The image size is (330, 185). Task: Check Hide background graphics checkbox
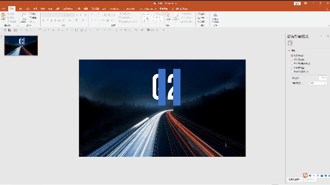tap(292, 71)
